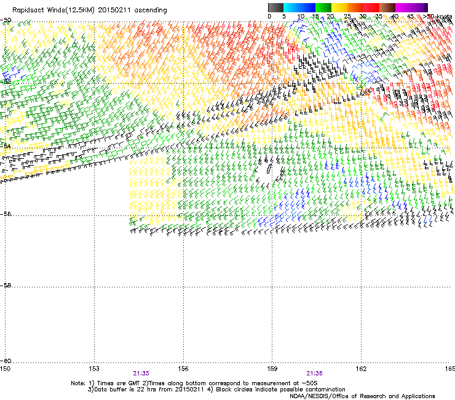Click the Rapidscat Winds title text

click(90, 10)
